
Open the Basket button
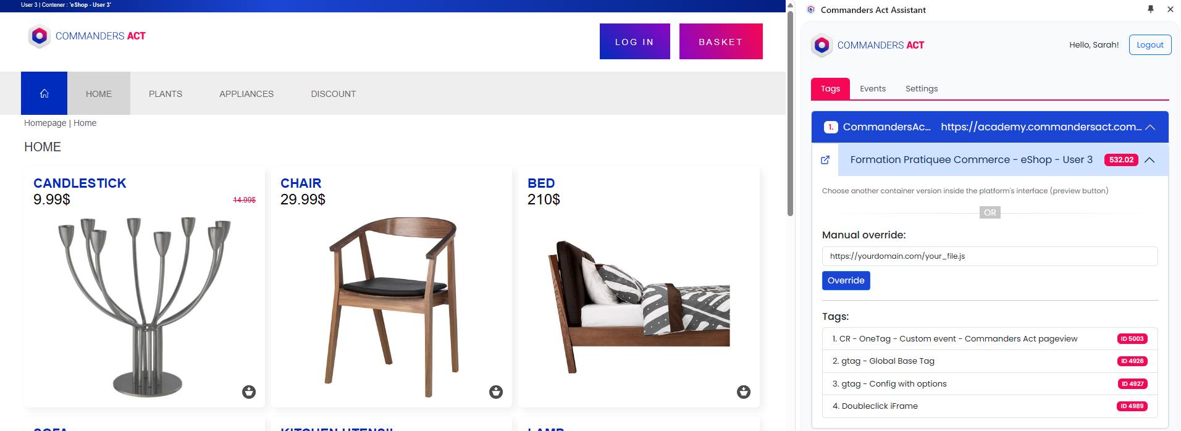pyautogui.click(x=721, y=41)
